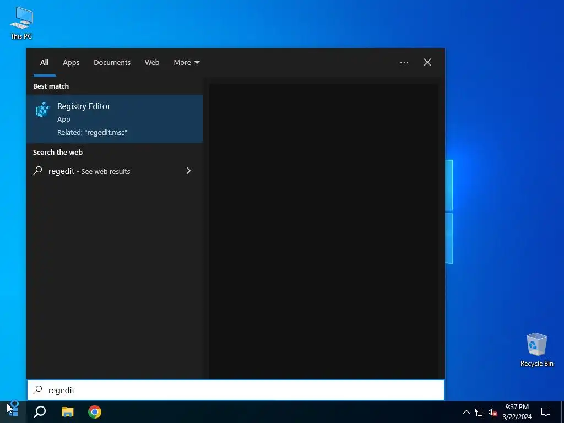Open File Explorer from the taskbar
Image resolution: width=564 pixels, height=423 pixels.
point(67,412)
